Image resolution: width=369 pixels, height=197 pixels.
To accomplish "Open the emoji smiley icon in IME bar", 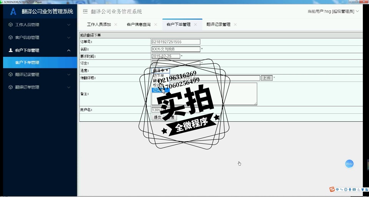I will pos(346,189).
